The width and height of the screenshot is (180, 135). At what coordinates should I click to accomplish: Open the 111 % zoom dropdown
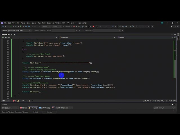tap(5, 101)
